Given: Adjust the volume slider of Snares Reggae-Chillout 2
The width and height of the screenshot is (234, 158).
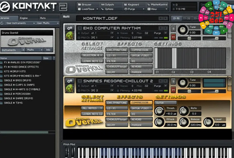Looking at the screenshot, I should 214,91.
